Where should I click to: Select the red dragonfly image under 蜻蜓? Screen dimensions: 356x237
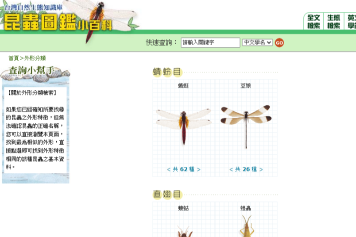[184, 127]
